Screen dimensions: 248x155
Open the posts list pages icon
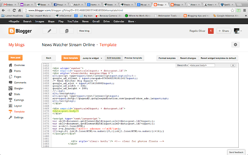click(x=67, y=31)
